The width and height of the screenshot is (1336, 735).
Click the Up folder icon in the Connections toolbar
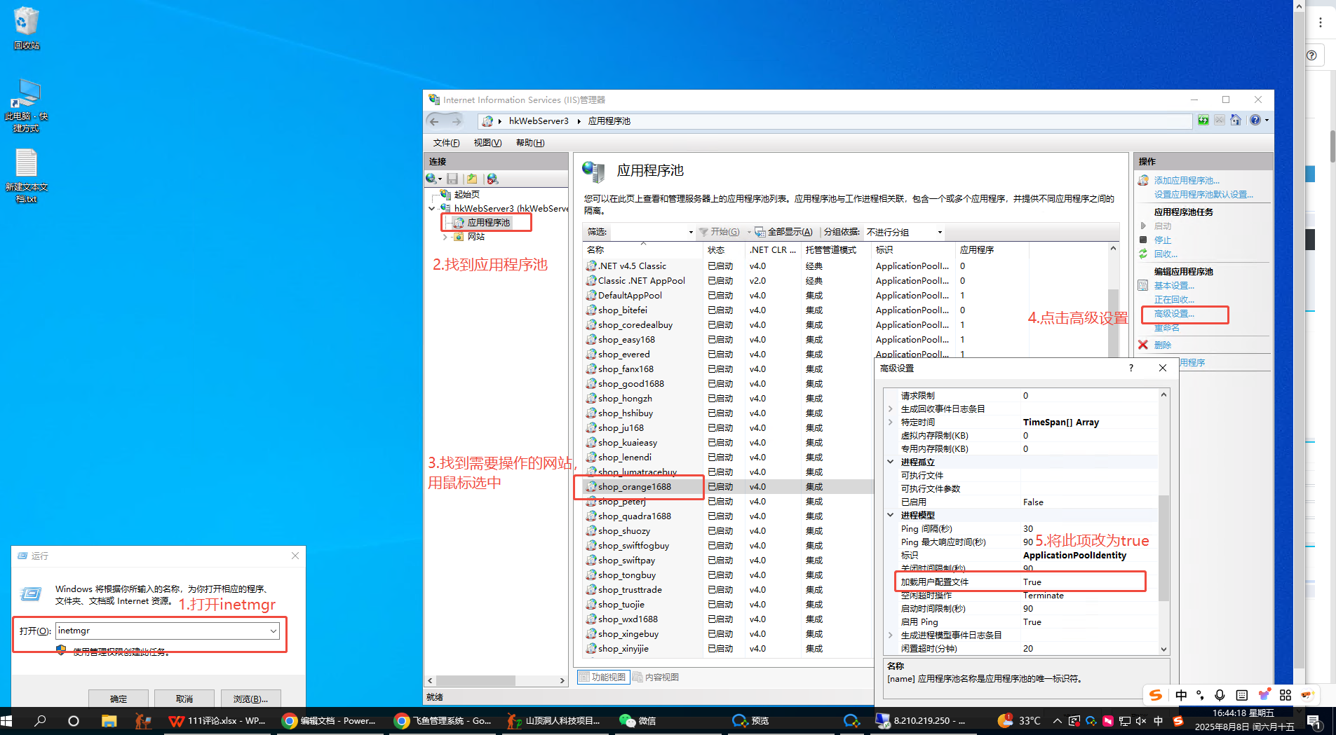472,179
